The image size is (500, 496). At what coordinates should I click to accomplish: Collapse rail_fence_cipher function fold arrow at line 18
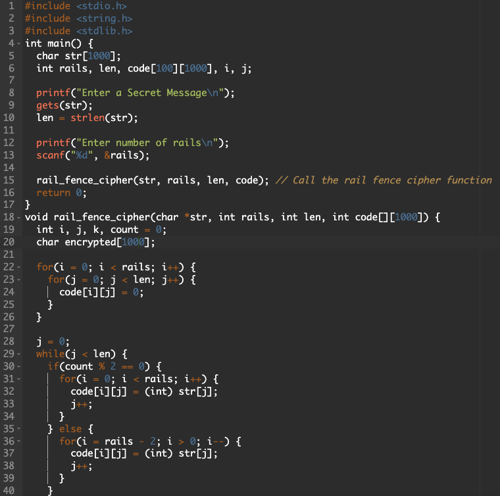(x=18, y=217)
